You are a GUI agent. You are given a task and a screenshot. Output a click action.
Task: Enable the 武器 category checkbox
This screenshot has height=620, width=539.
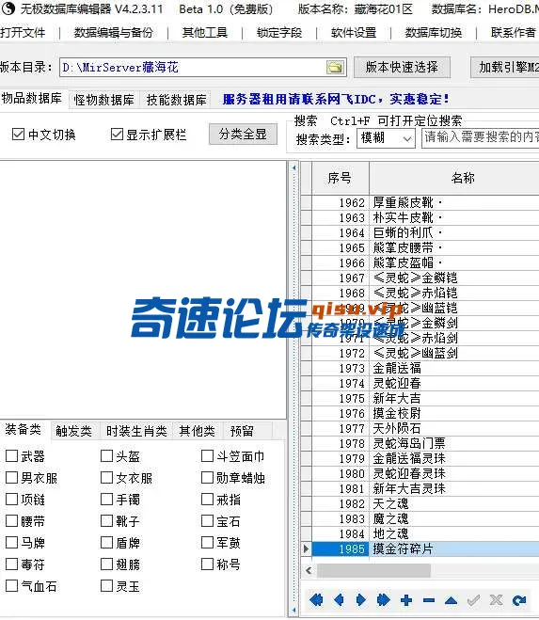11,456
